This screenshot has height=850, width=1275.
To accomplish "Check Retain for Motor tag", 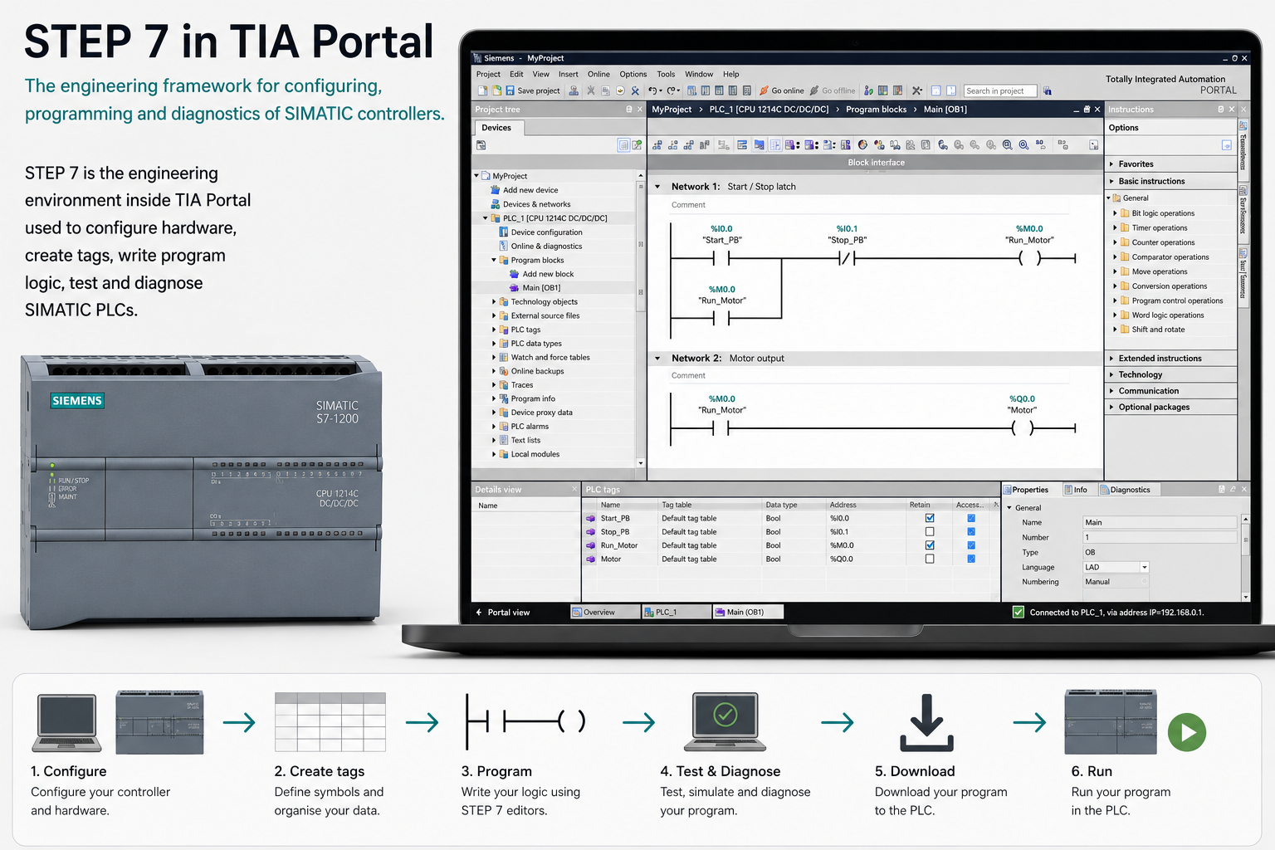I will [x=930, y=559].
